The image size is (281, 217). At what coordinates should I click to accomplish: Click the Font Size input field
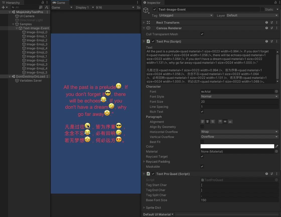(239, 101)
